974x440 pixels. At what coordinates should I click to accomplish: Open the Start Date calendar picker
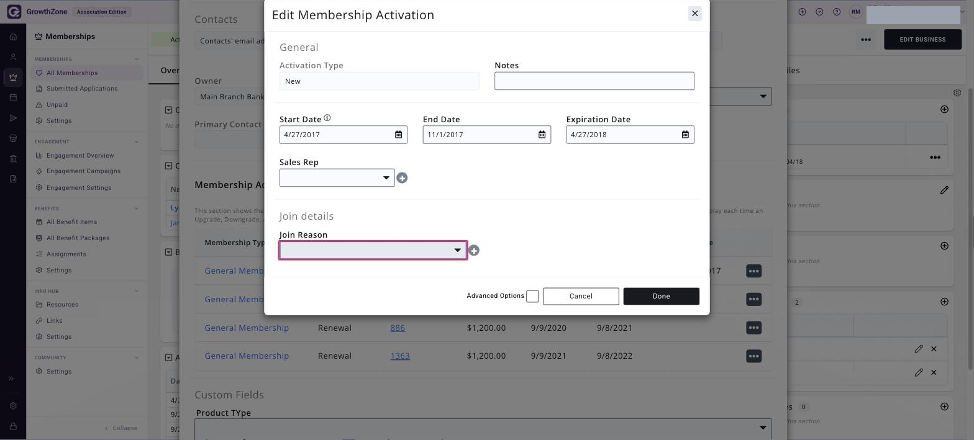coord(399,135)
